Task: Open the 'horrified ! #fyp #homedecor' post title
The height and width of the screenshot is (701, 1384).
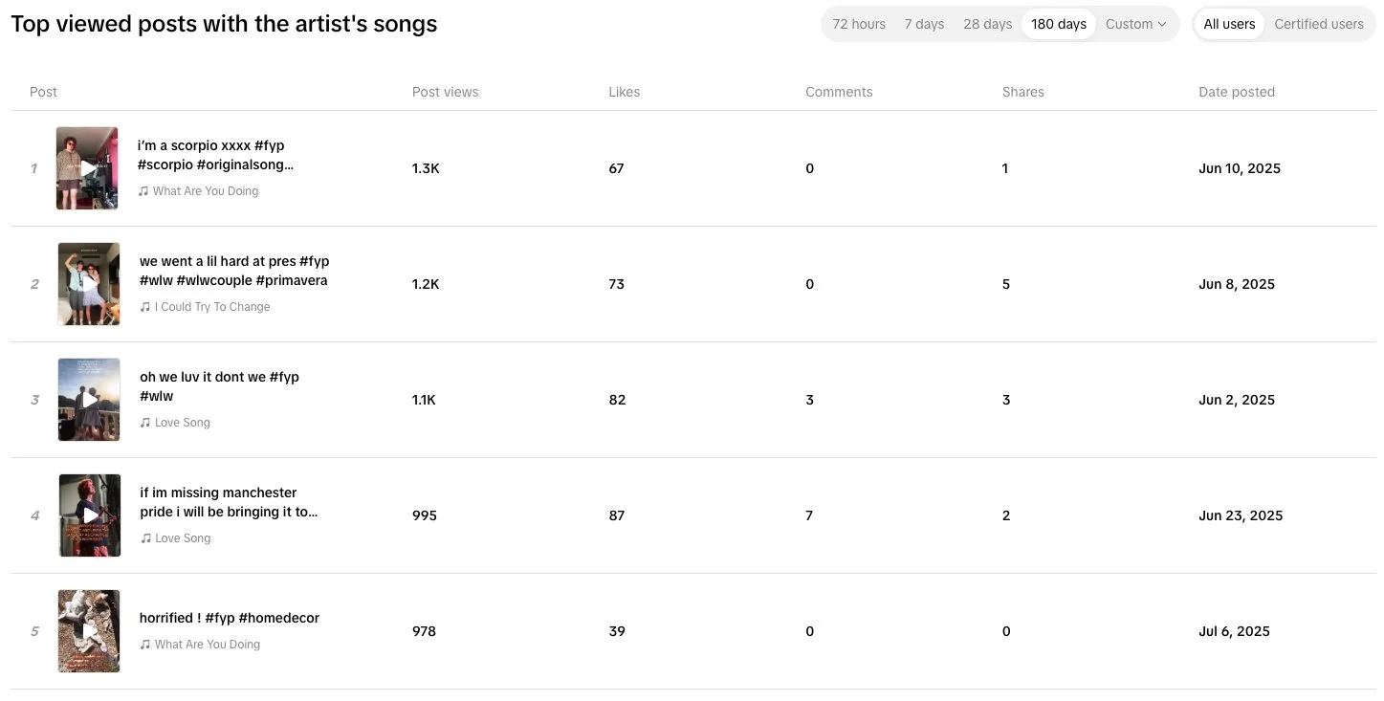Action: [229, 618]
